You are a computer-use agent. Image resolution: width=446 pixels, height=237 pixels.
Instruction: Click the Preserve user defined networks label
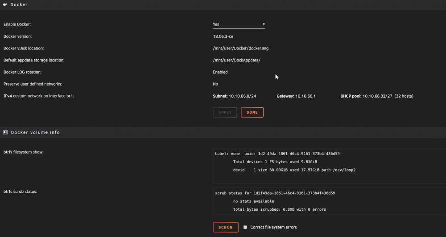[x=33, y=84]
